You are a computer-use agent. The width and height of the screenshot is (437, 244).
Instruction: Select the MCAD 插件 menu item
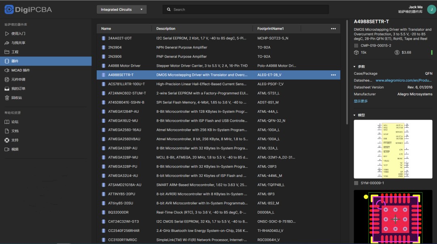(x=46, y=70)
